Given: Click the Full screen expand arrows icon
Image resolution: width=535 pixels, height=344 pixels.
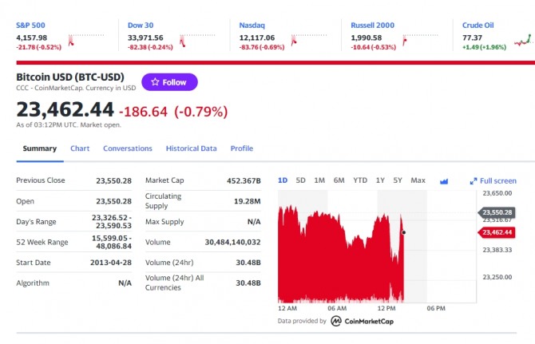Looking at the screenshot, I should pyautogui.click(x=474, y=181).
